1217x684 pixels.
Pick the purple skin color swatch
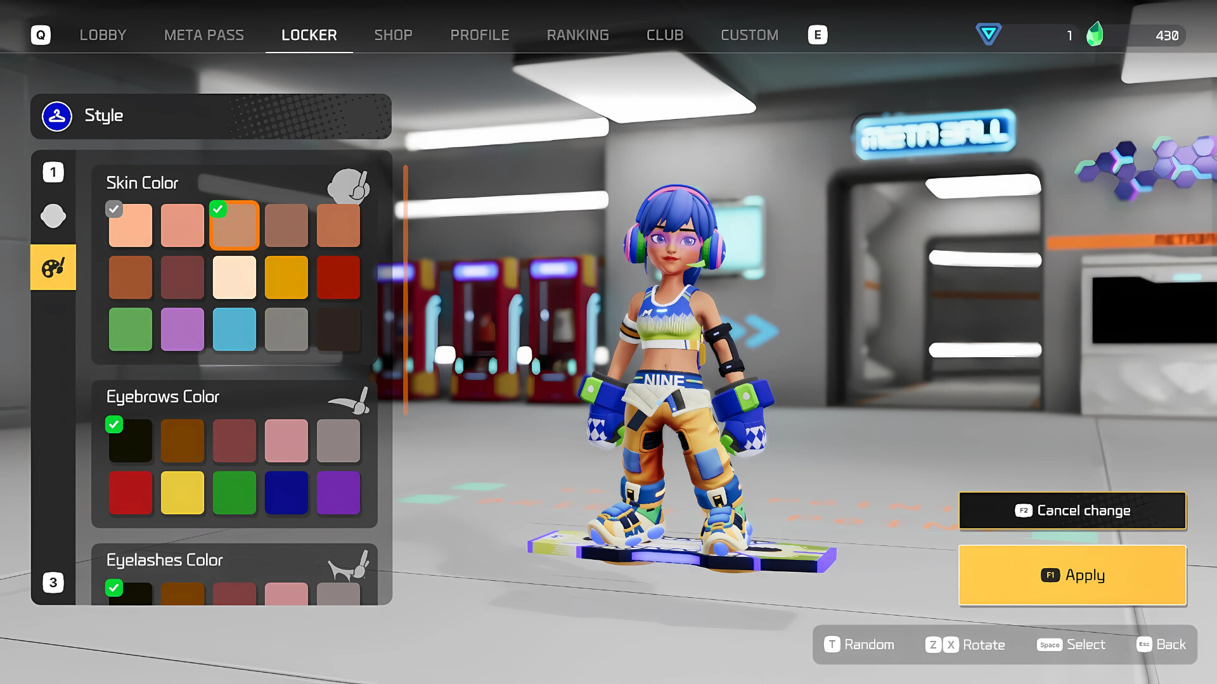183,329
